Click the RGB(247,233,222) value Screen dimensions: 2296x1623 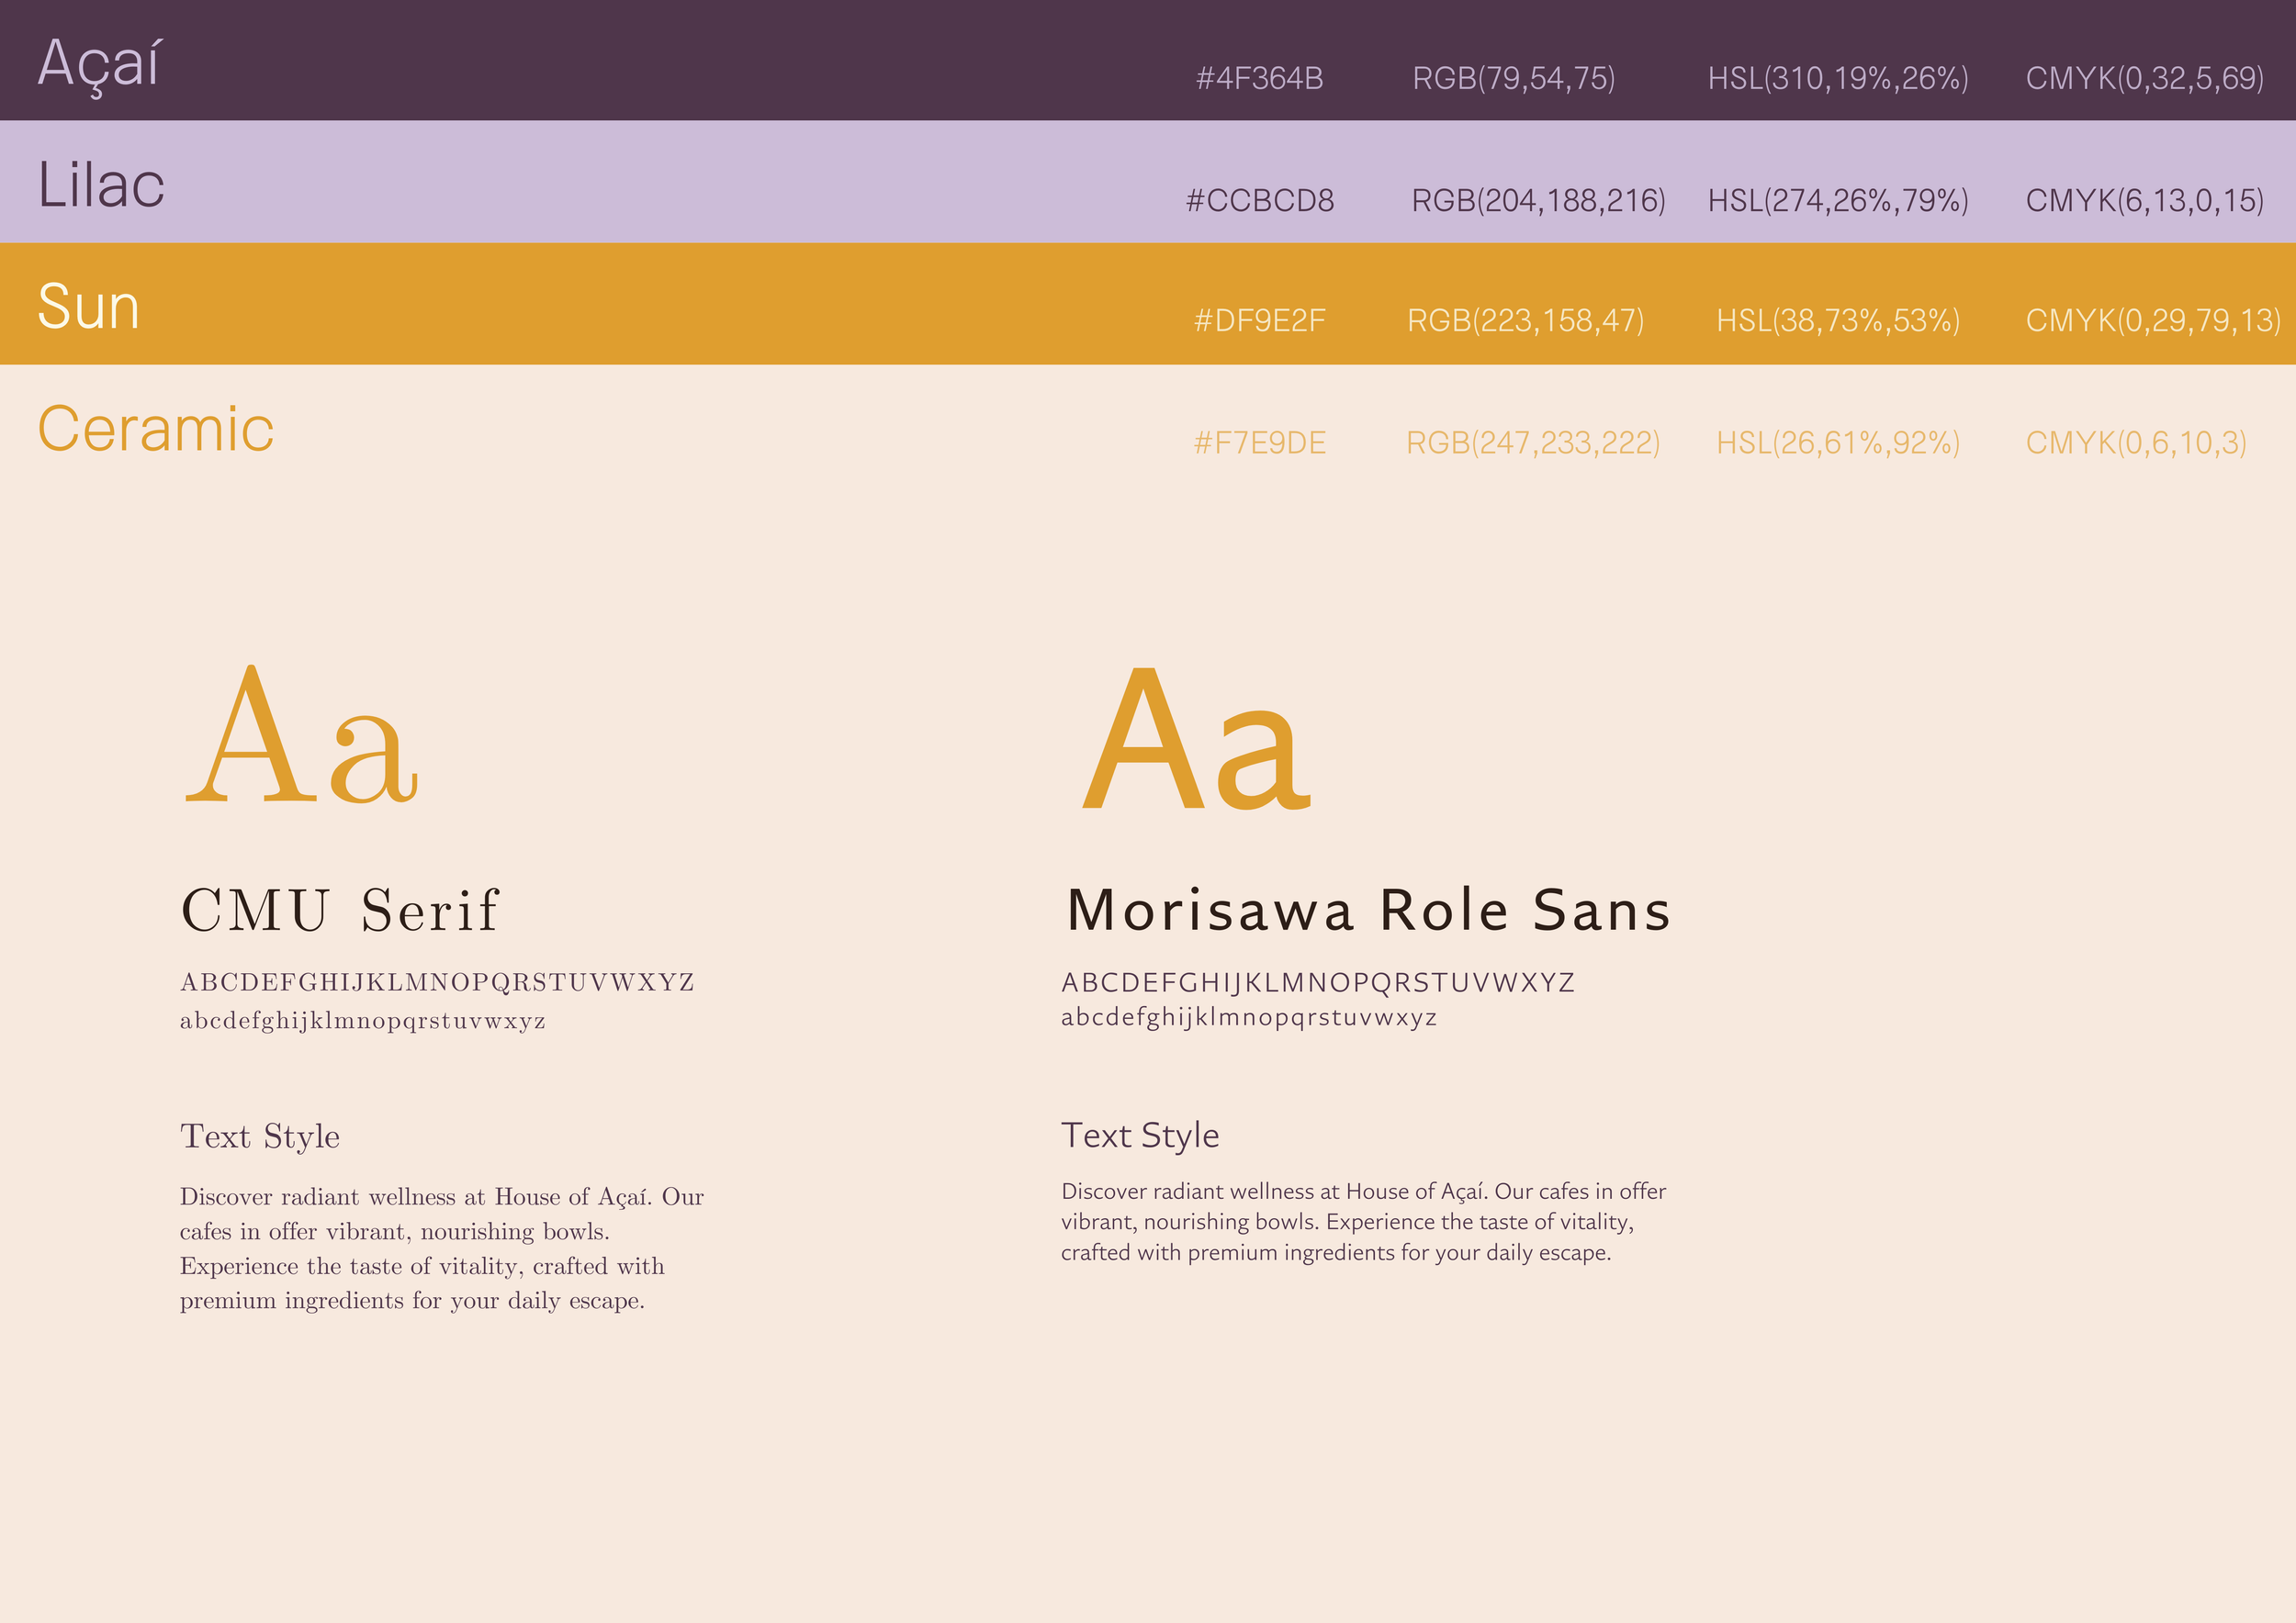point(1532,442)
